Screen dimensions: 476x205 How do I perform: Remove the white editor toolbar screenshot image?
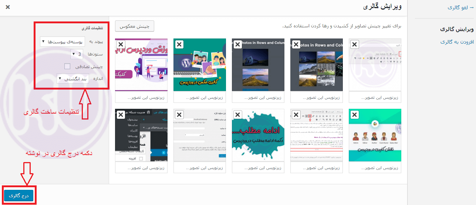click(x=354, y=44)
